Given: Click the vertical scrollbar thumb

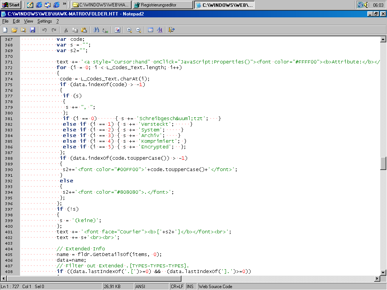Looking at the screenshot, I should (x=383, y=164).
